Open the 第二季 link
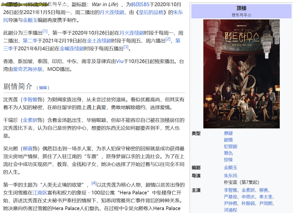 tap(30, 40)
